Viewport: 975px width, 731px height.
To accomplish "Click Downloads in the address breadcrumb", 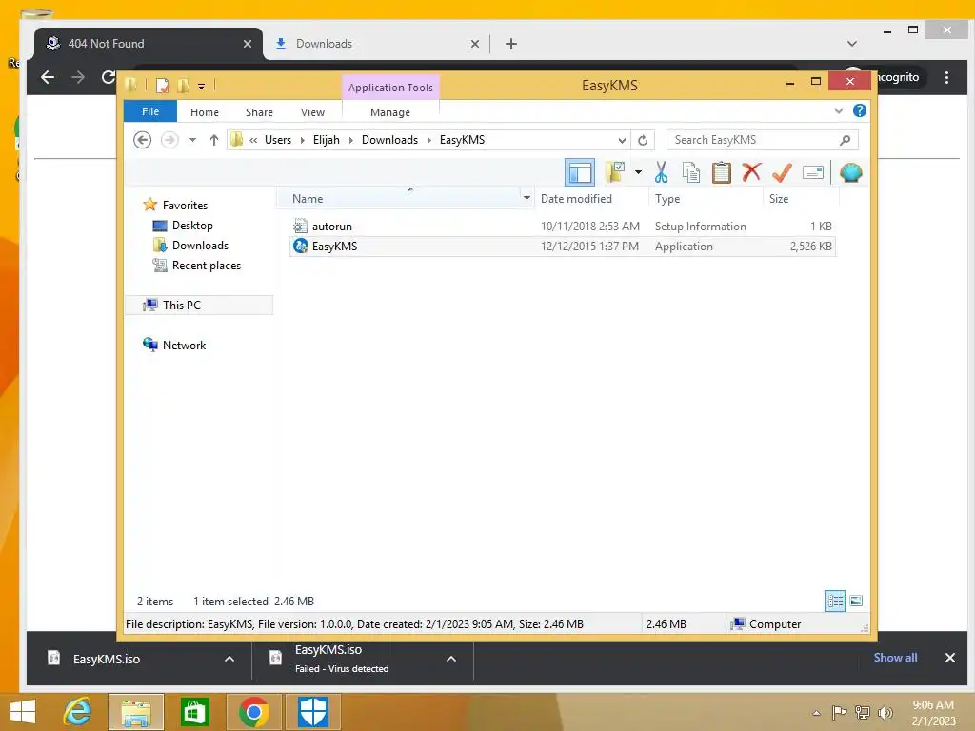I will click(389, 140).
